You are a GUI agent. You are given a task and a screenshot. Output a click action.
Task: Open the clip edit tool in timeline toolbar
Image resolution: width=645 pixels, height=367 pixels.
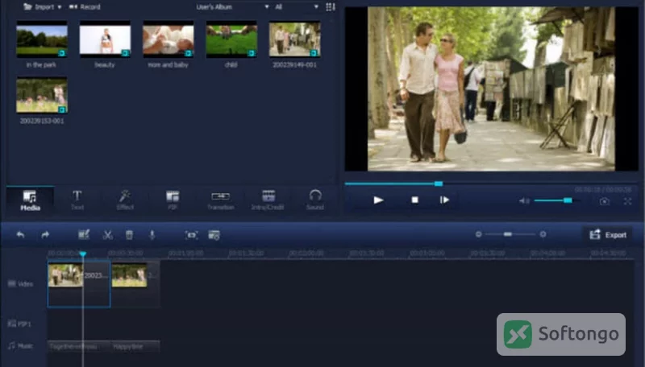pos(84,234)
